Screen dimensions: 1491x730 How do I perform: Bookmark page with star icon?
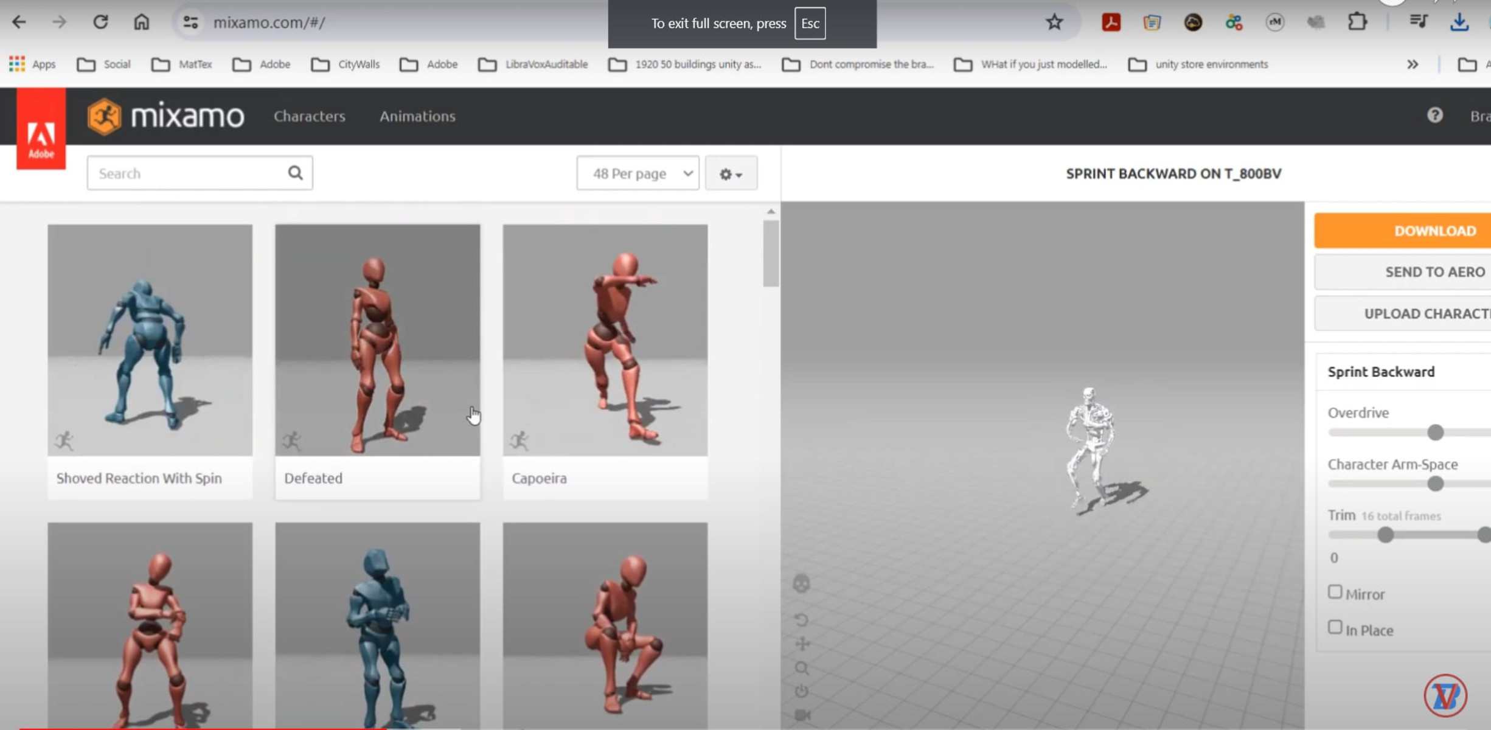point(1054,23)
